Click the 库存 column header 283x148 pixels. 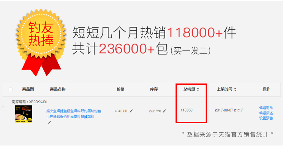click(154, 89)
